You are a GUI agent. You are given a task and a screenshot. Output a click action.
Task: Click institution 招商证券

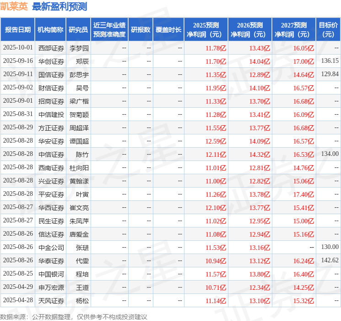pos(51,101)
